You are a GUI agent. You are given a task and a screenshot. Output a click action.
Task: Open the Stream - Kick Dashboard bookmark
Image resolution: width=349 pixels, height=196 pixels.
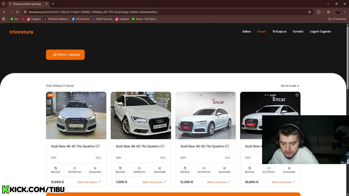tap(145, 19)
